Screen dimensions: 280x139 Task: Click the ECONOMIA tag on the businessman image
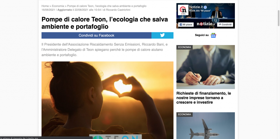(x=185, y=47)
